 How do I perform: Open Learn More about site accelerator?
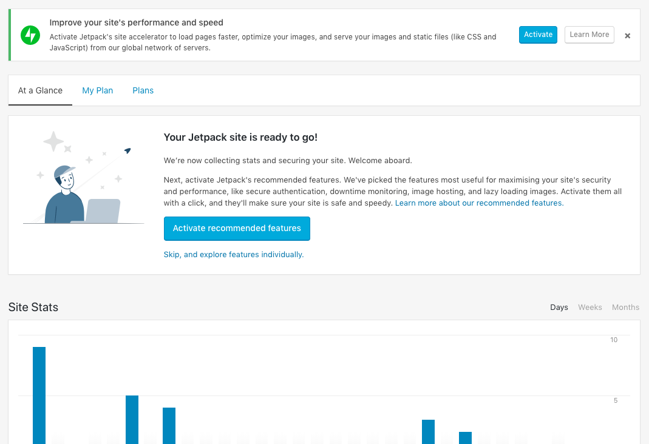pos(590,35)
